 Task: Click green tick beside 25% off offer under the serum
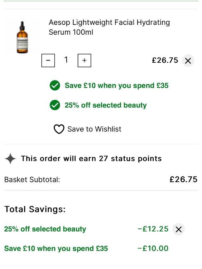pos(55,105)
